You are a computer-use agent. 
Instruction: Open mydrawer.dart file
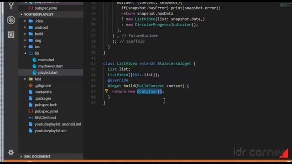50,66
